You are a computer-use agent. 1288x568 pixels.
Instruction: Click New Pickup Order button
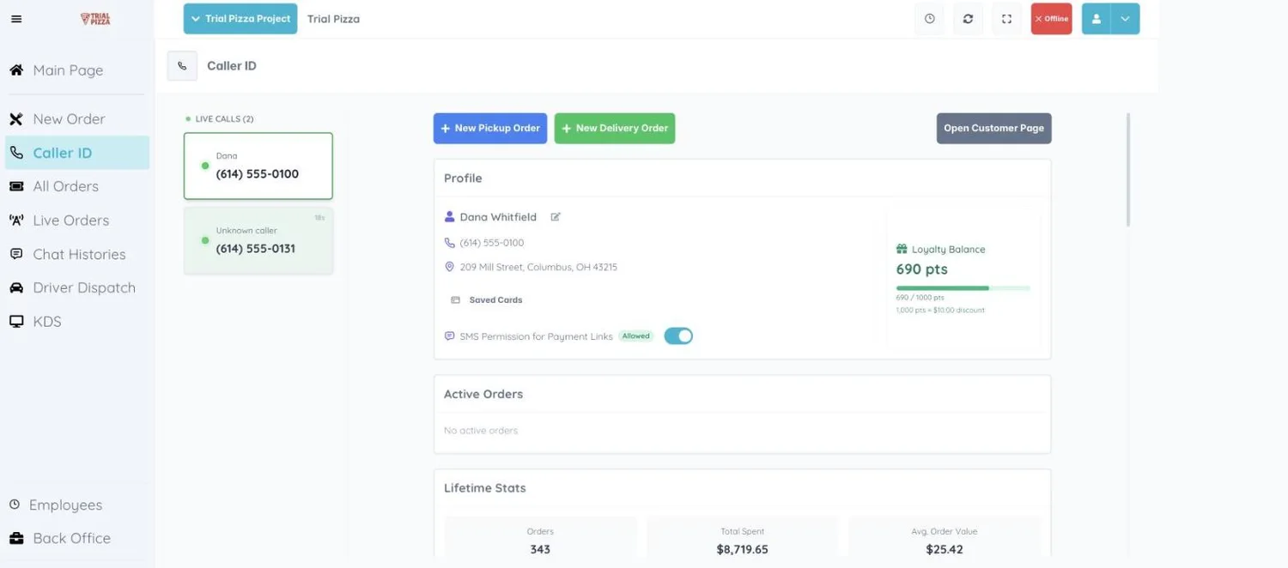point(490,129)
